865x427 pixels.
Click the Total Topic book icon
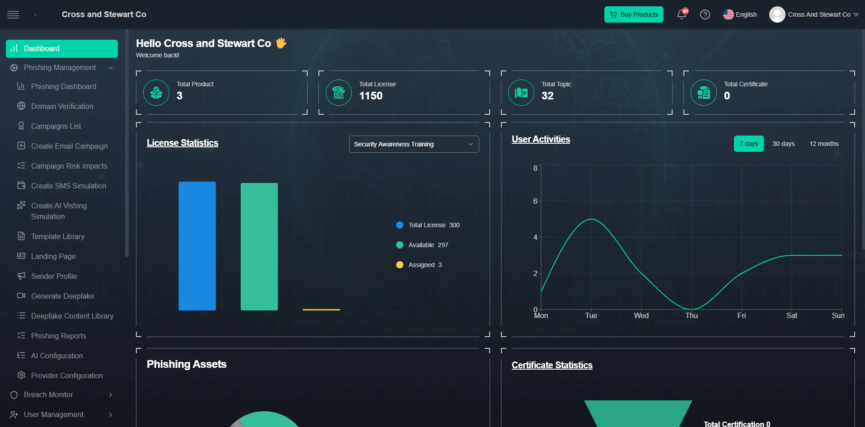click(521, 93)
